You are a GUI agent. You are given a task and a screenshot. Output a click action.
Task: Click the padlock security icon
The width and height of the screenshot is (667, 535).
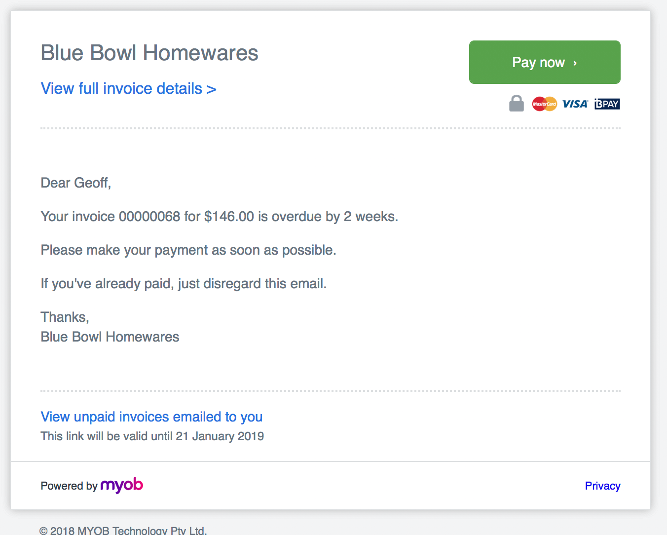tap(516, 104)
